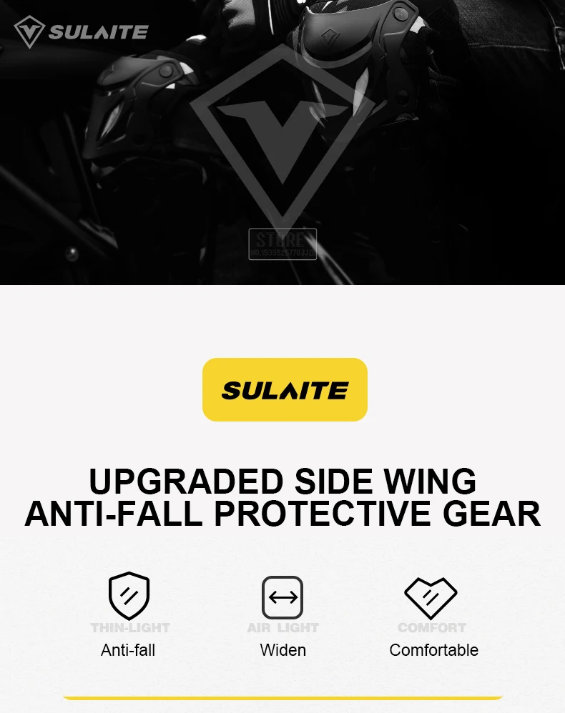Screen dimensions: 565x713
Task: Click the heart Comfortable icon
Action: 431,599
